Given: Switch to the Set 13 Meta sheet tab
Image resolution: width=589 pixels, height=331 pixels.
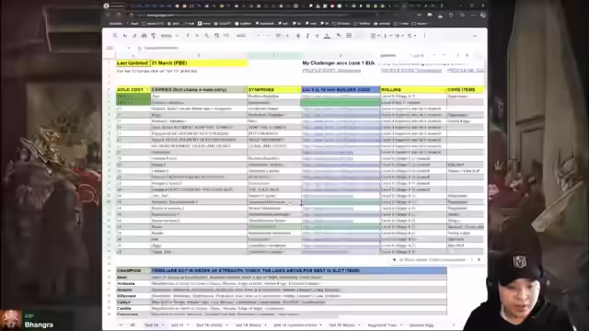Looking at the screenshot, I should tap(341, 325).
